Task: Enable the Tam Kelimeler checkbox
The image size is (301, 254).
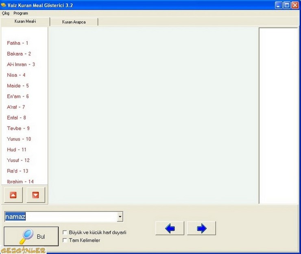Action: click(x=65, y=241)
